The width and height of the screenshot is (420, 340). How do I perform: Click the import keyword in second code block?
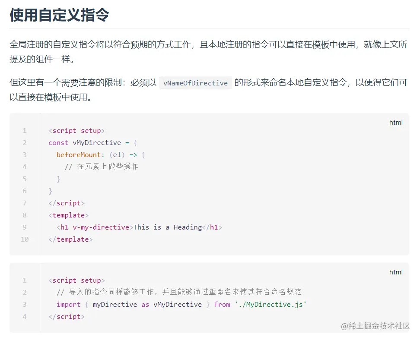(68, 305)
